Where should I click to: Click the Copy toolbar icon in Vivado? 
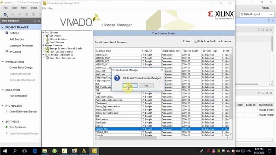27,14
